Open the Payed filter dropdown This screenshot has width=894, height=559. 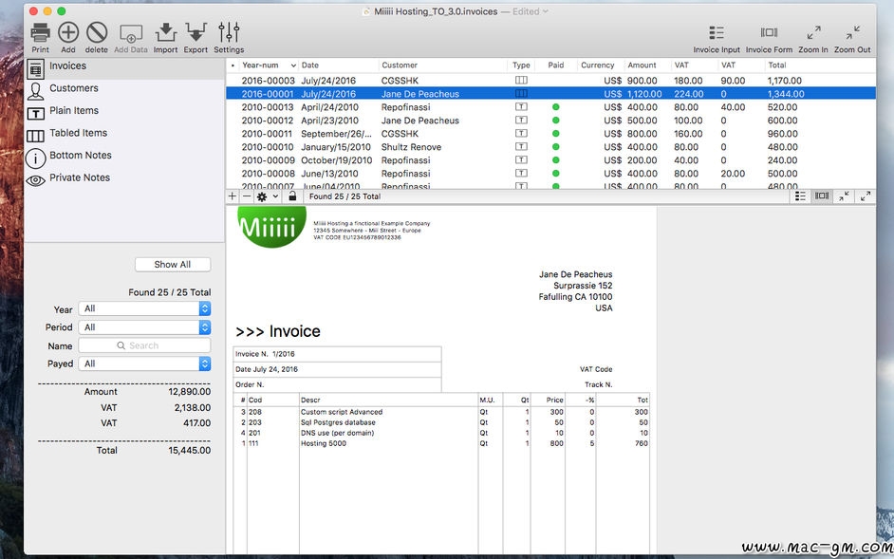pyautogui.click(x=145, y=363)
